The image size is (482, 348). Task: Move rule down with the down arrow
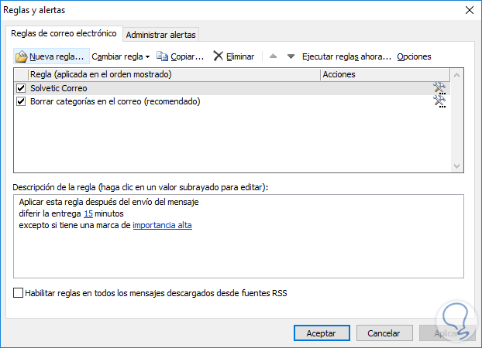(291, 56)
